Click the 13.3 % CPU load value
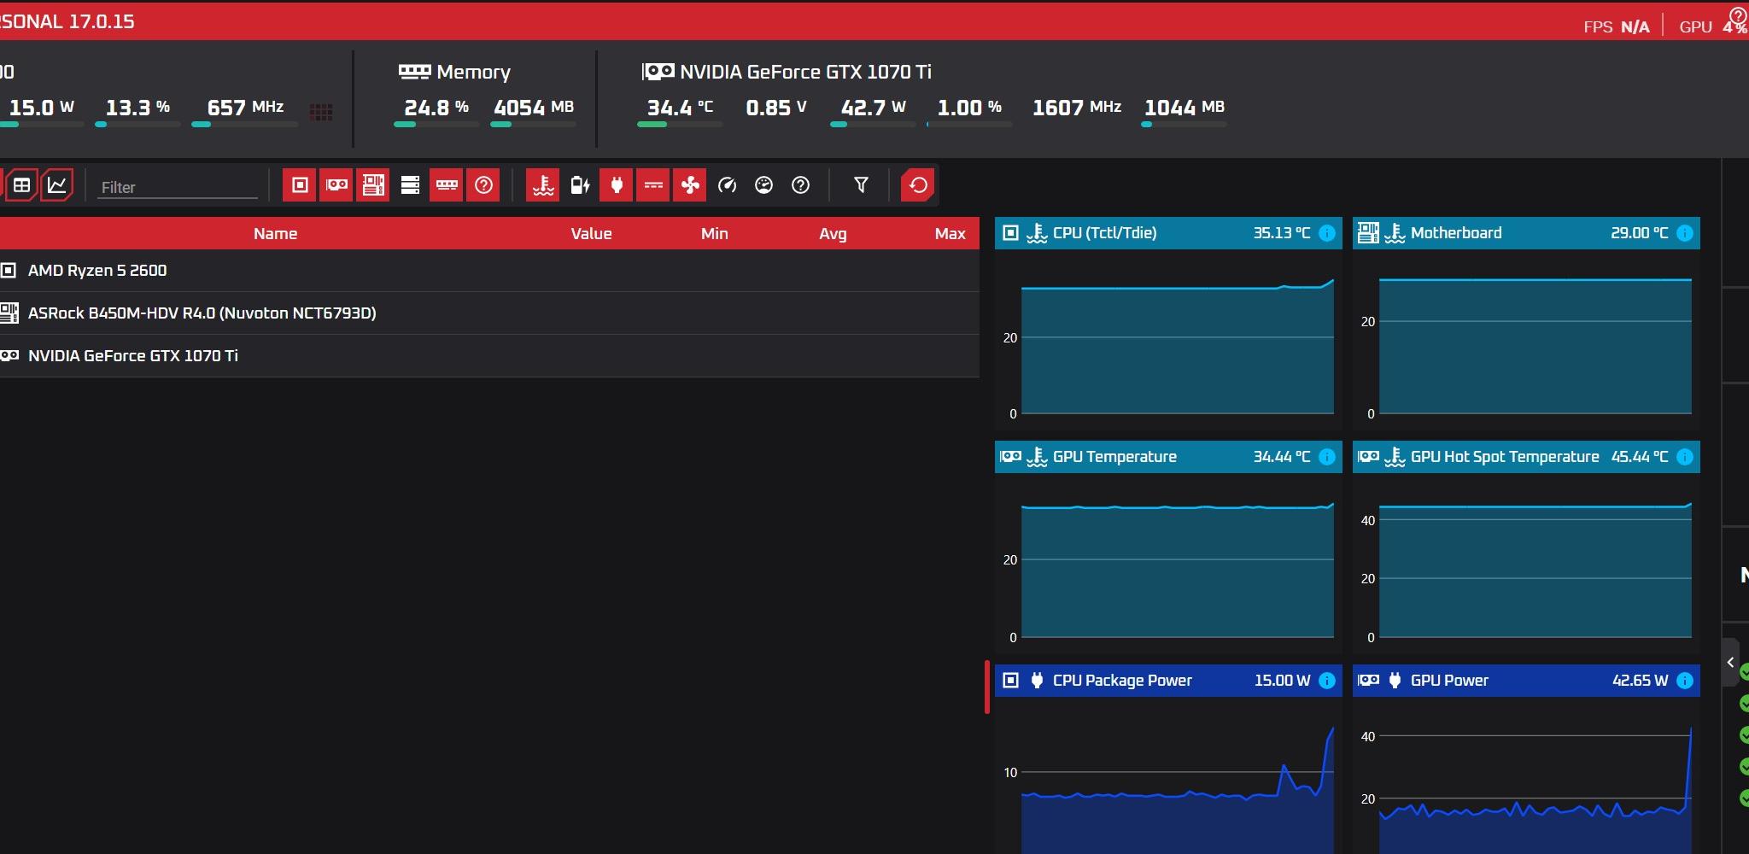Viewport: 1749px width, 854px height. point(137,108)
